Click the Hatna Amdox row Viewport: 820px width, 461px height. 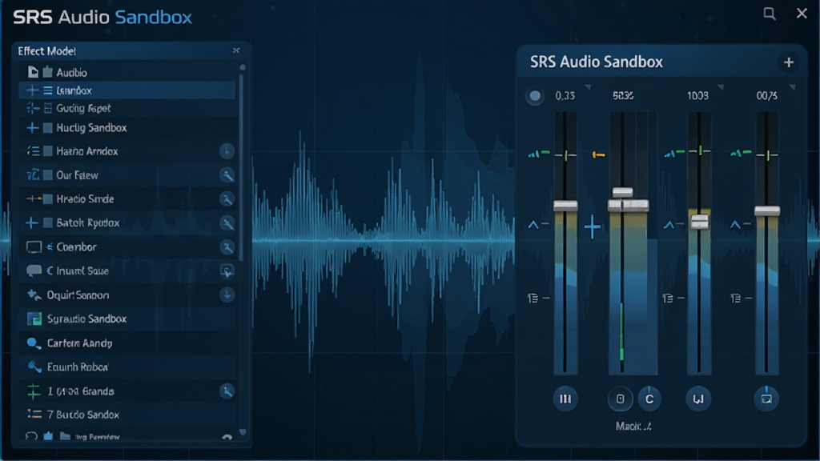(127, 151)
